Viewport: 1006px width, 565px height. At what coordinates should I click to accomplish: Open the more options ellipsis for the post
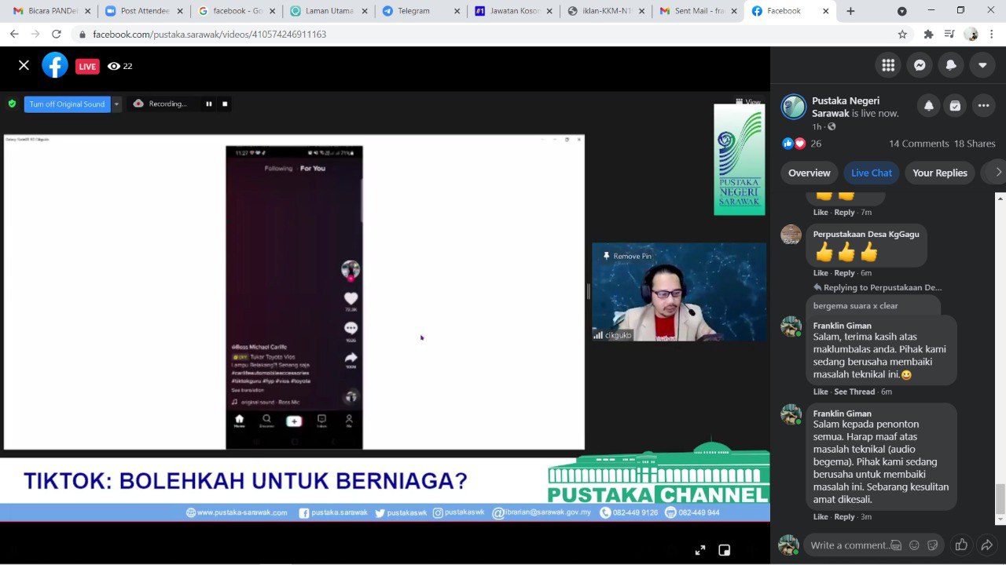tap(984, 106)
